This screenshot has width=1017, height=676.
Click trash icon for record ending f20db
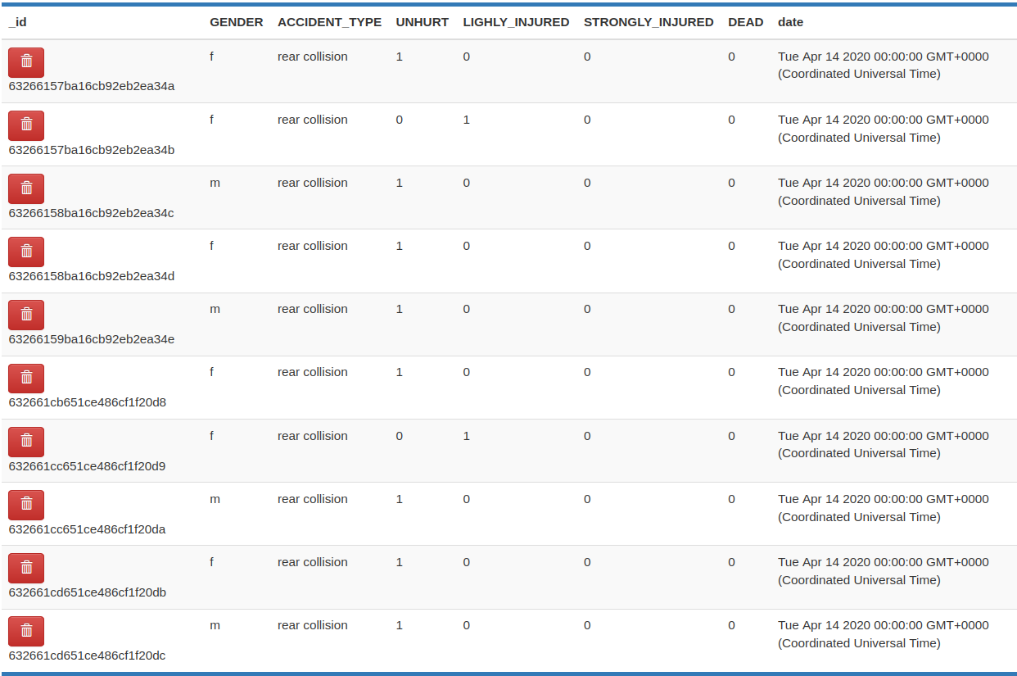tap(26, 568)
